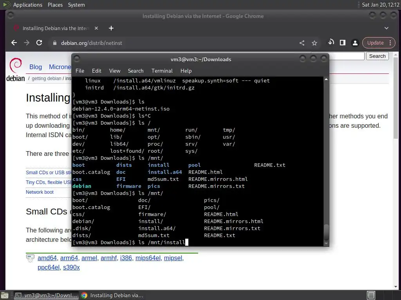Click md5sum.txt in the bottom listing
Viewport: 401px width, 300px height.
tap(154, 236)
